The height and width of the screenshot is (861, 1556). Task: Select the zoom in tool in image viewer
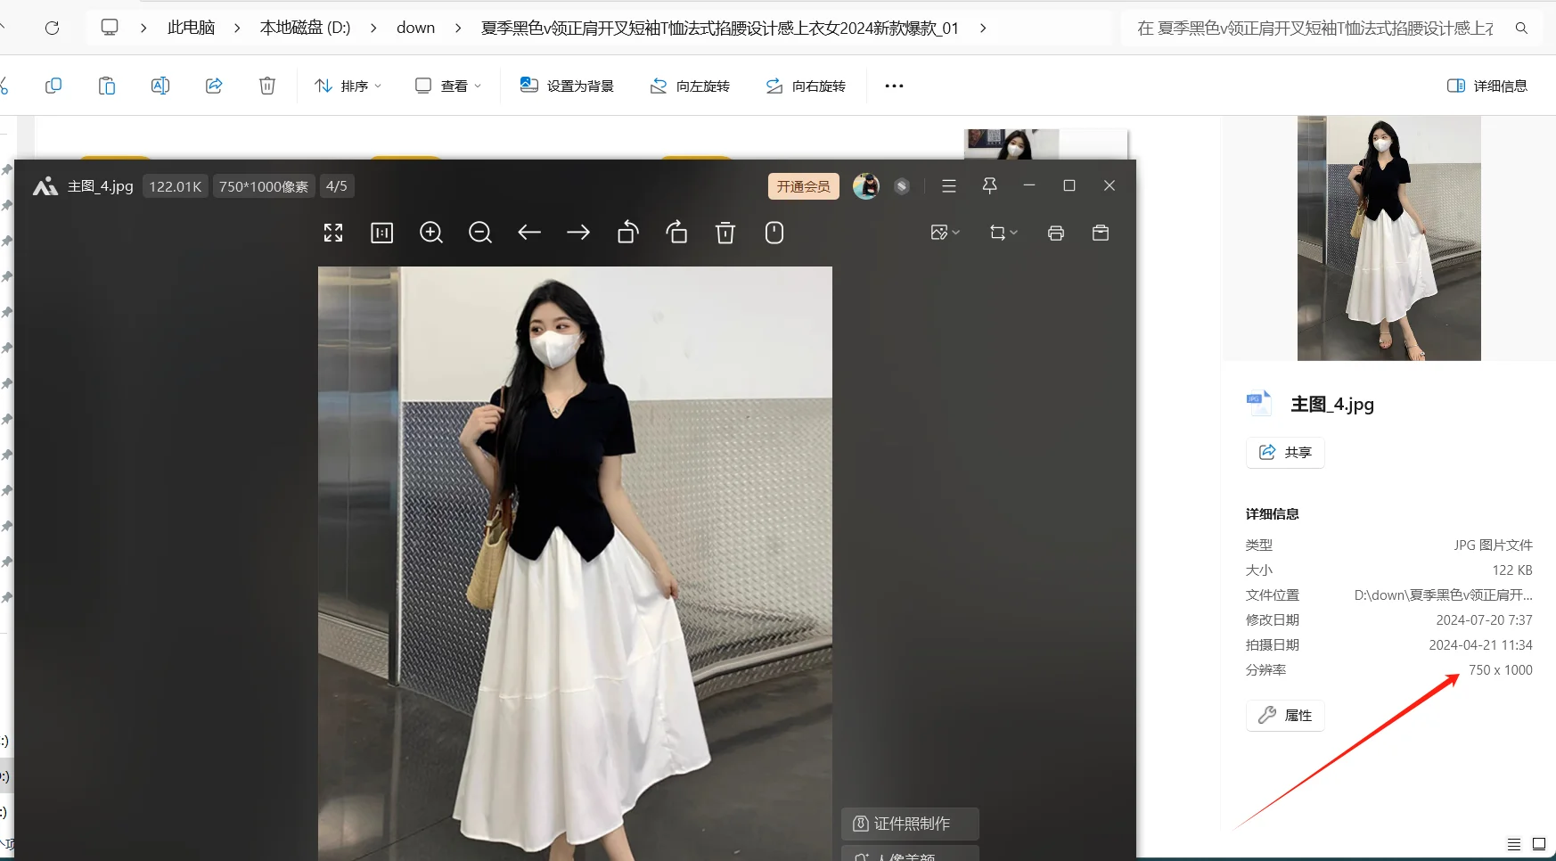click(430, 233)
